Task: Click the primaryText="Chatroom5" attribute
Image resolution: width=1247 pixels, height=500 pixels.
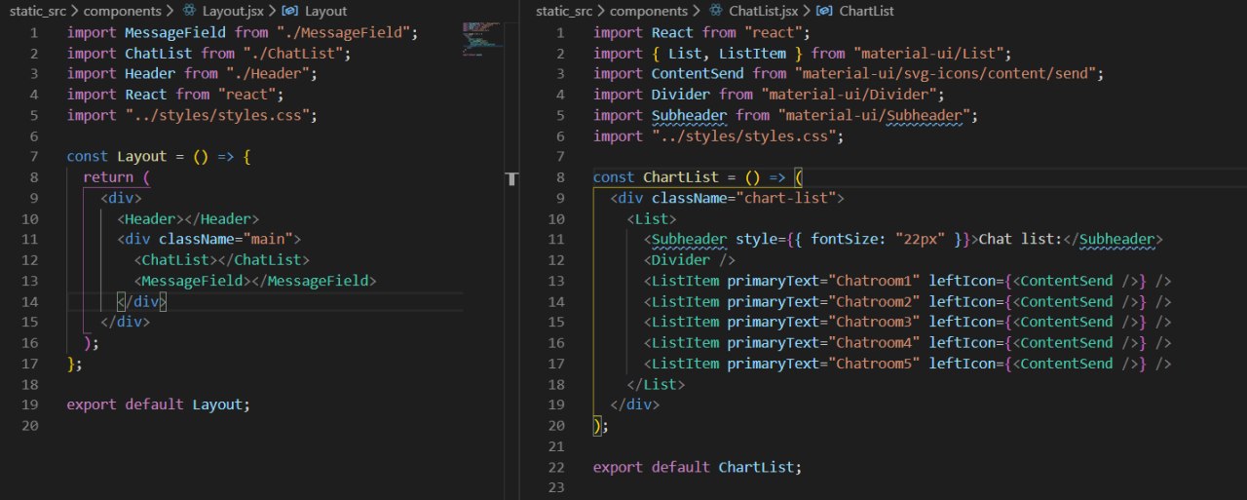Action: (x=823, y=364)
